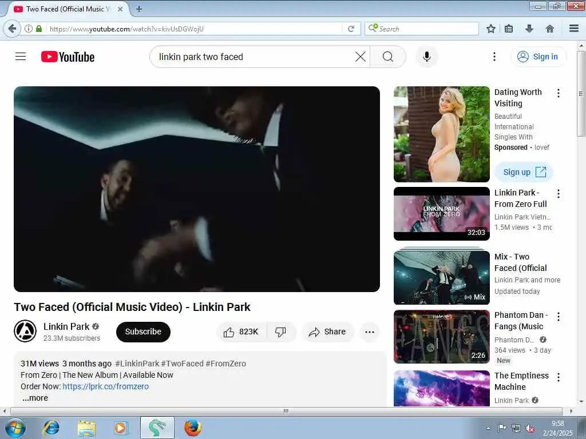Open YouTube settings three-dot menu
This screenshot has height=439, width=586.
click(494, 57)
